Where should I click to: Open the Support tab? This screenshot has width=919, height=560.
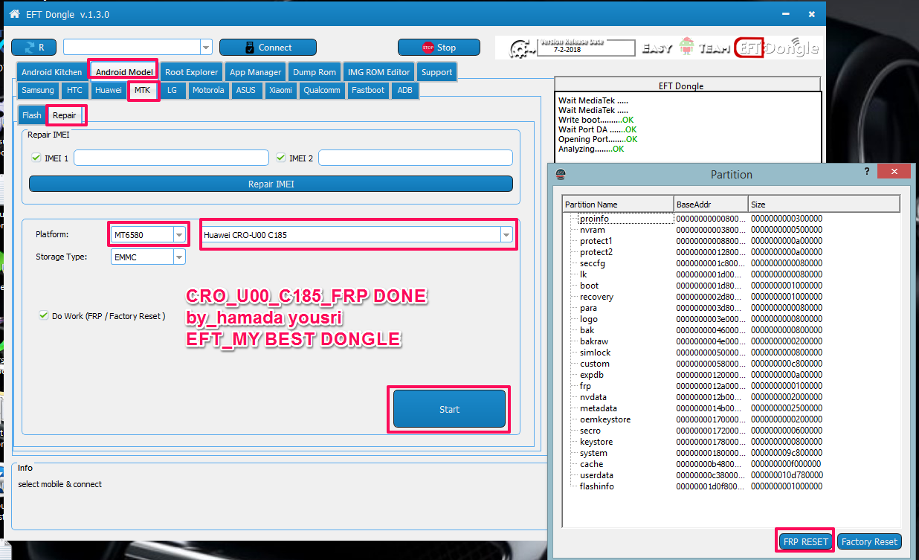click(436, 72)
